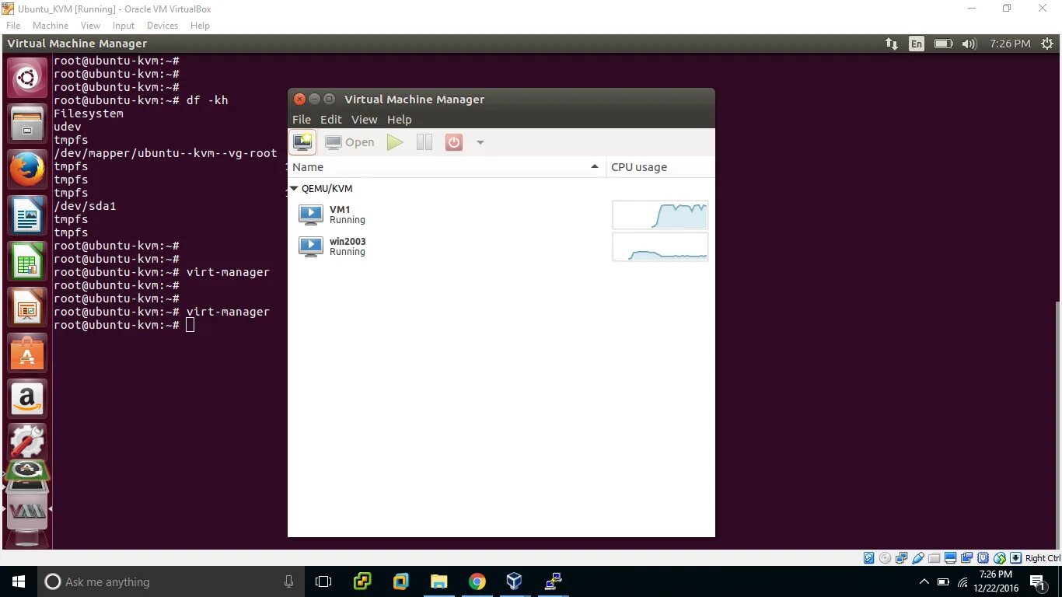Open the VirtualBox File menu

pyautogui.click(x=13, y=26)
